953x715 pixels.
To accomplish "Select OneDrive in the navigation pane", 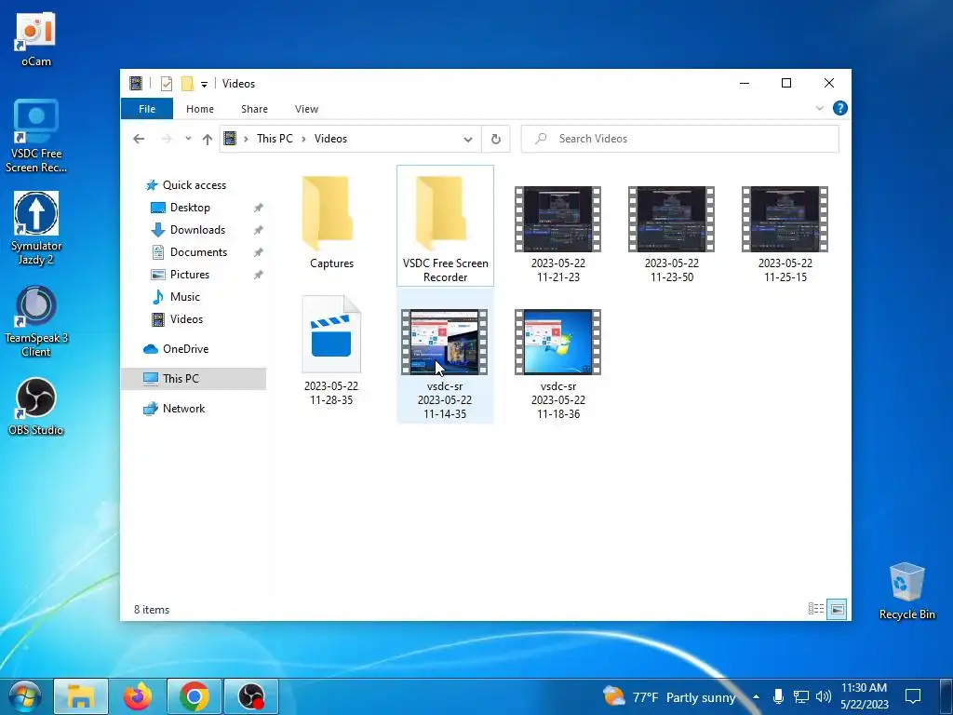I will (x=185, y=349).
